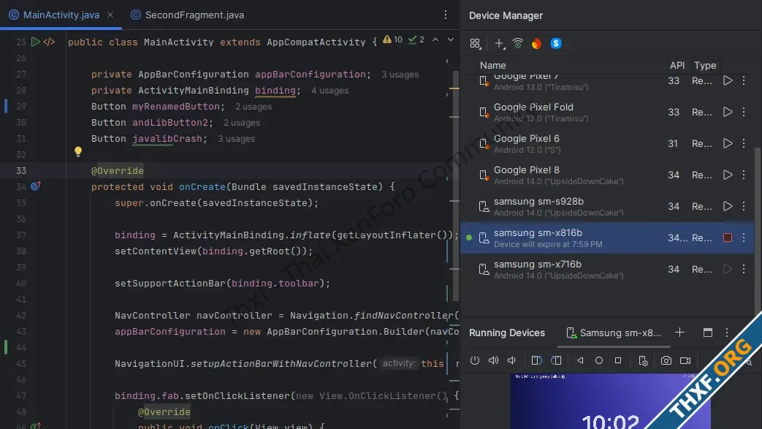Select the samsung sm-x716b device row
762x429 pixels.
pos(606,269)
